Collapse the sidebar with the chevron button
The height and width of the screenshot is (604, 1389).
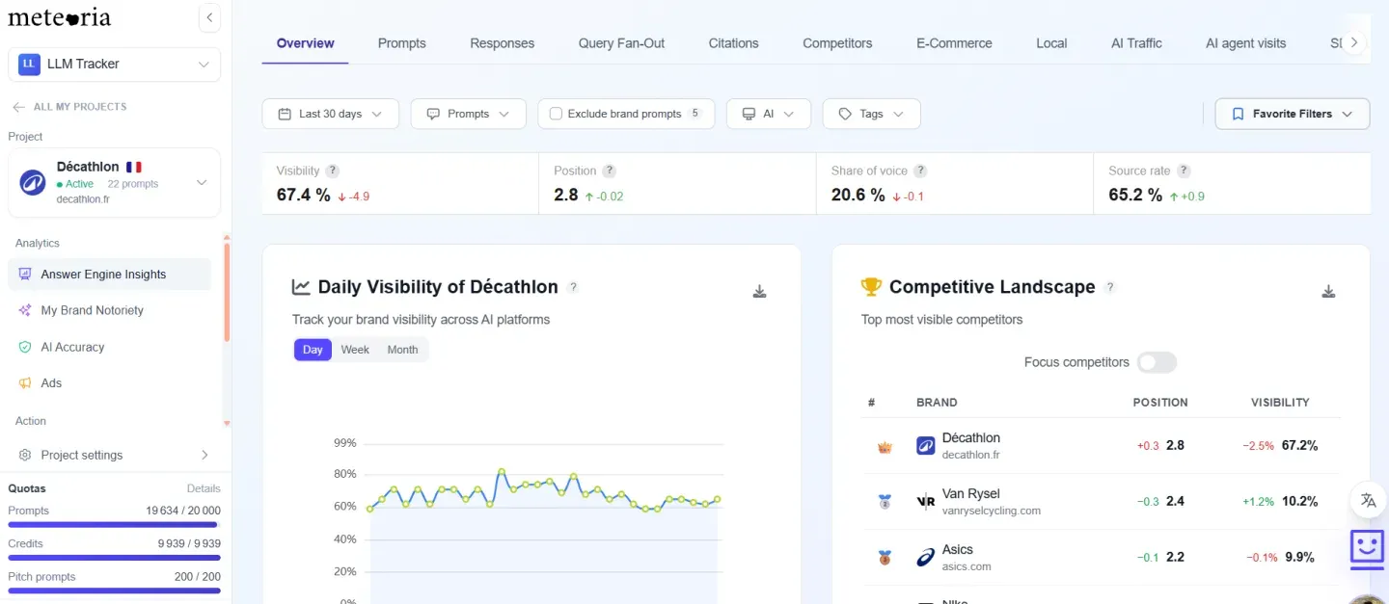pos(209,17)
